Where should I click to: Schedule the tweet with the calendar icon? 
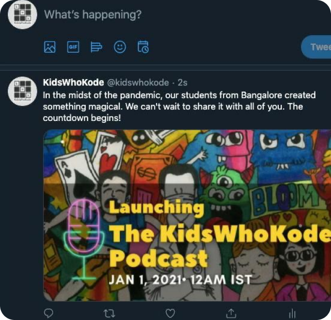click(143, 47)
